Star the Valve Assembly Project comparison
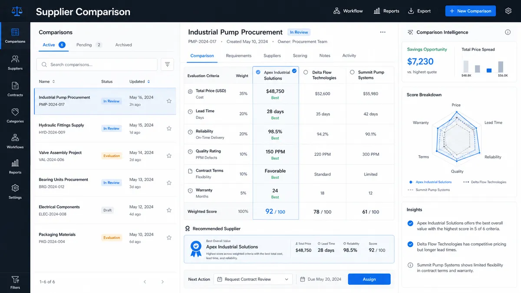Image resolution: width=521 pixels, height=293 pixels. pyautogui.click(x=169, y=156)
